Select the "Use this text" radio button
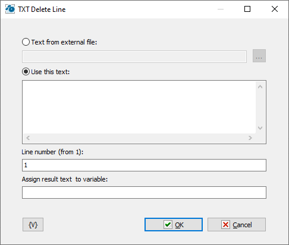The width and height of the screenshot is (289, 245). pos(26,72)
